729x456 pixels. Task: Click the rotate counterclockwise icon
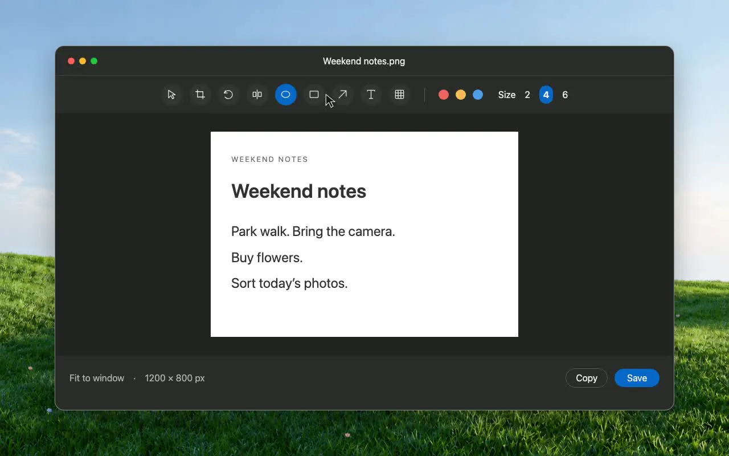(x=228, y=95)
